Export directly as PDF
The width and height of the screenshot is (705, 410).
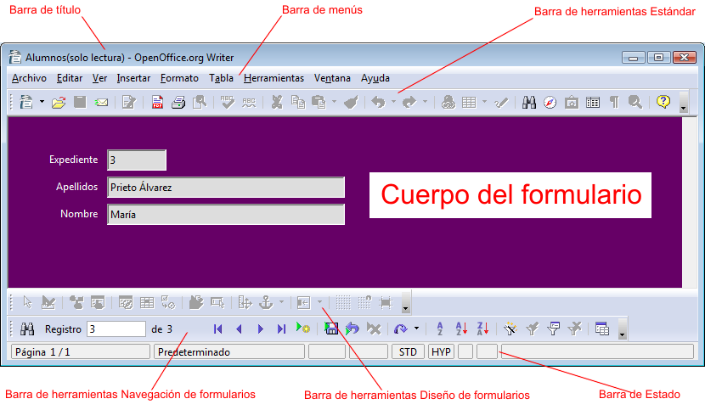point(157,103)
